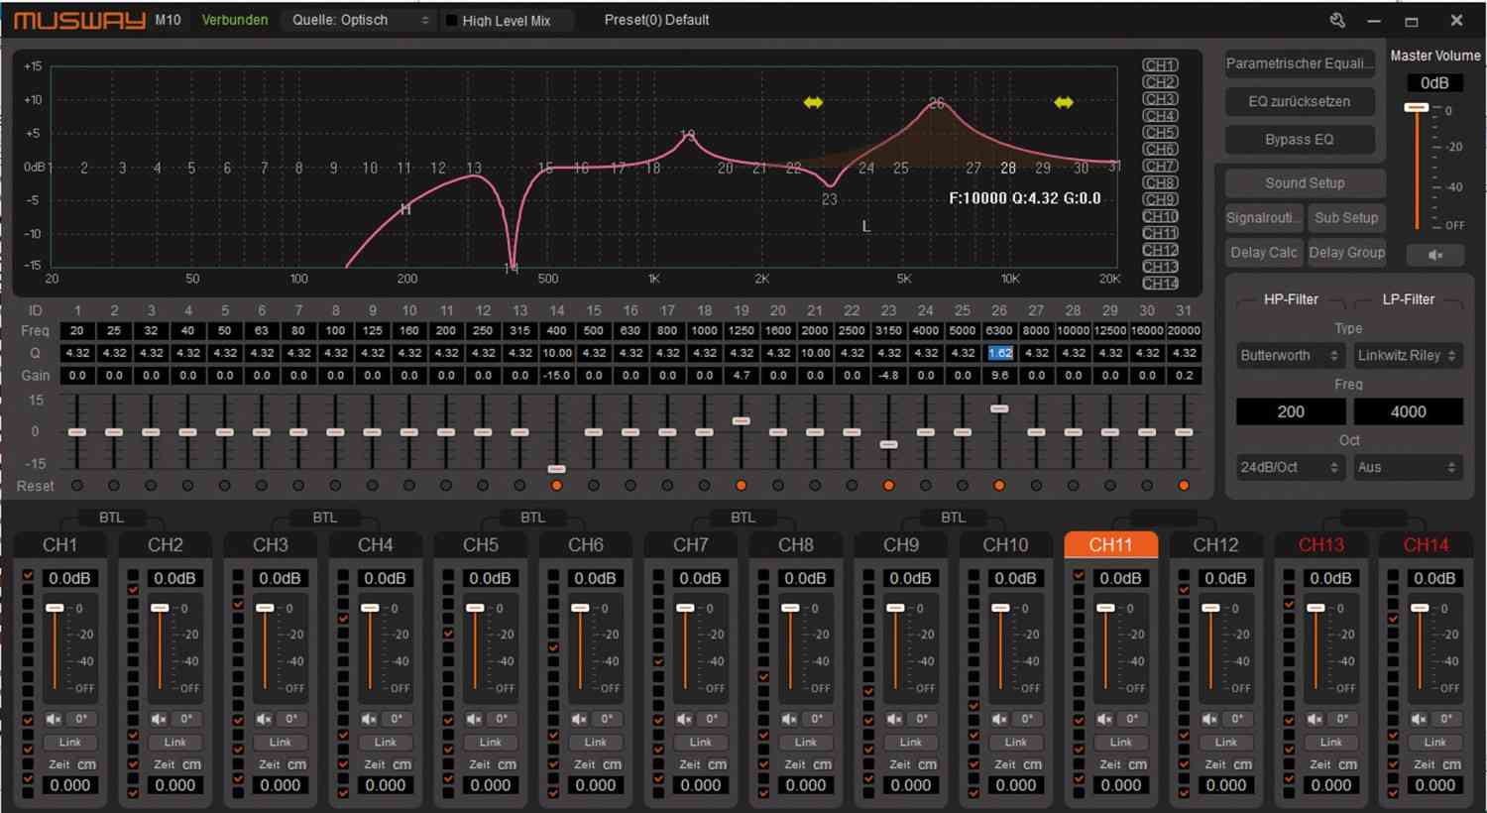
Task: Click the Link button under CH3
Action: tap(280, 742)
